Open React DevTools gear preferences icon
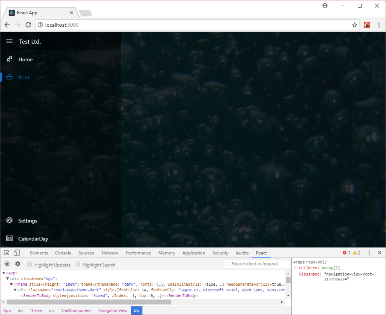 pyautogui.click(x=17, y=264)
